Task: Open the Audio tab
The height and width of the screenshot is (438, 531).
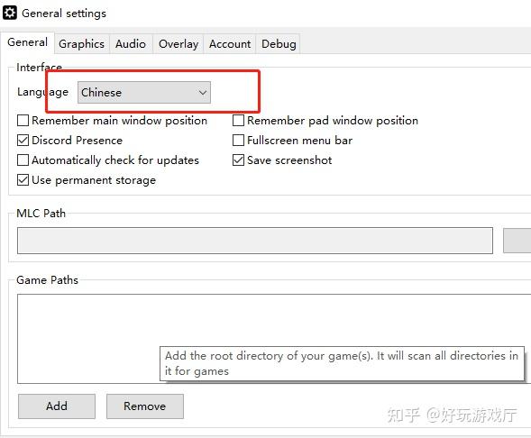Action: pyautogui.click(x=131, y=44)
